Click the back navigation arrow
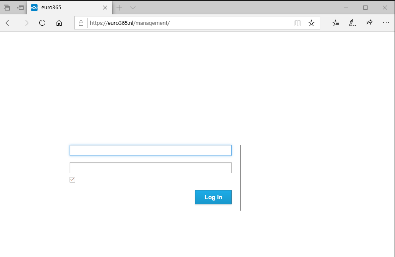This screenshot has height=257, width=395. coord(8,23)
